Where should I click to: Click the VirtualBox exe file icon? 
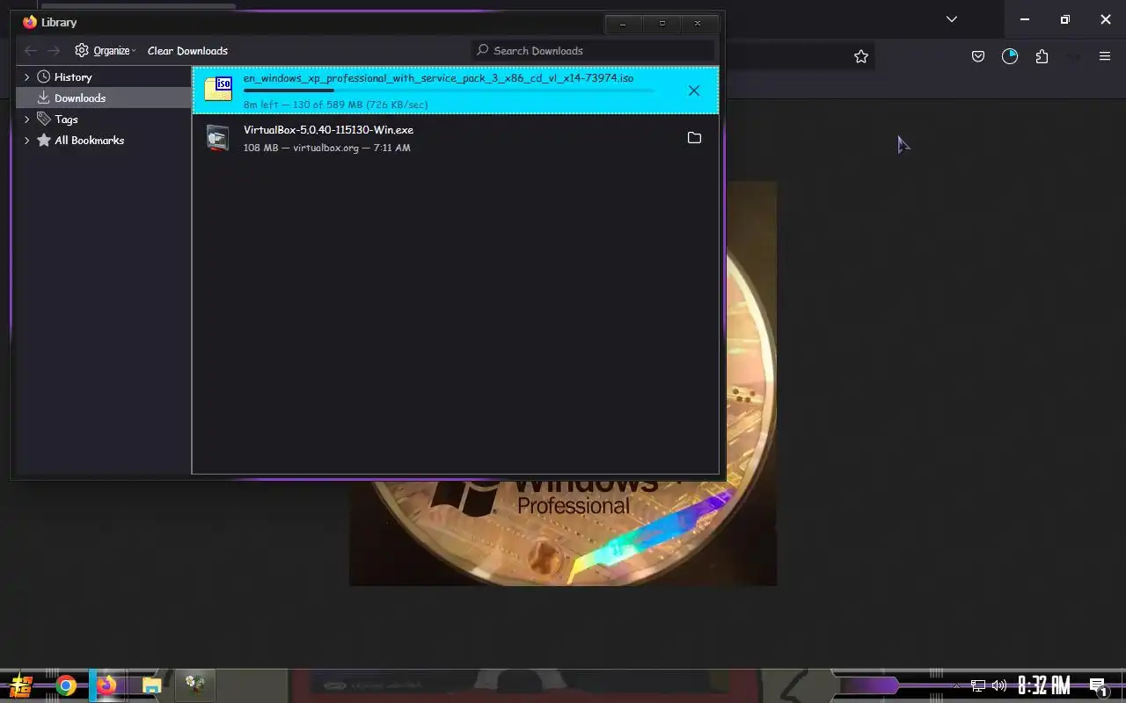click(x=217, y=138)
